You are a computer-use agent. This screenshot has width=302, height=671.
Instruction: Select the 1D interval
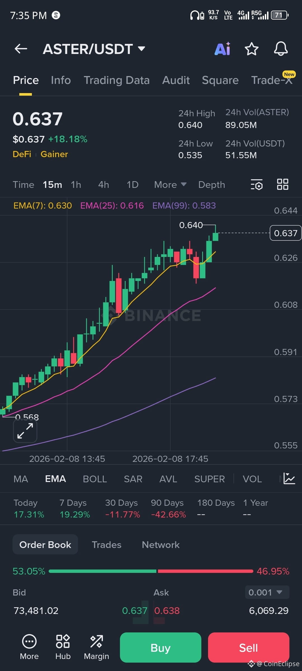point(133,185)
